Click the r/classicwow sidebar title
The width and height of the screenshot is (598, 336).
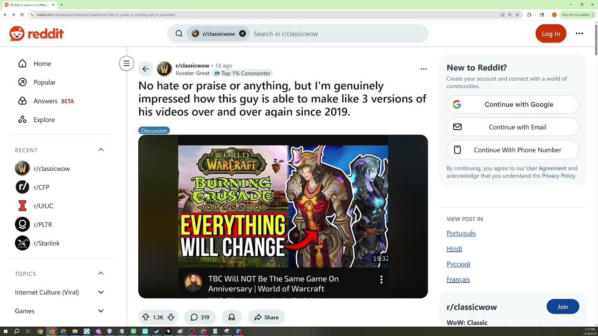tap(472, 307)
